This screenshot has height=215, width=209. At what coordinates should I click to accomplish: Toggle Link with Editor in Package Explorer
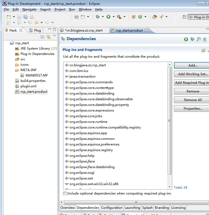pyautogui.click(x=49, y=37)
